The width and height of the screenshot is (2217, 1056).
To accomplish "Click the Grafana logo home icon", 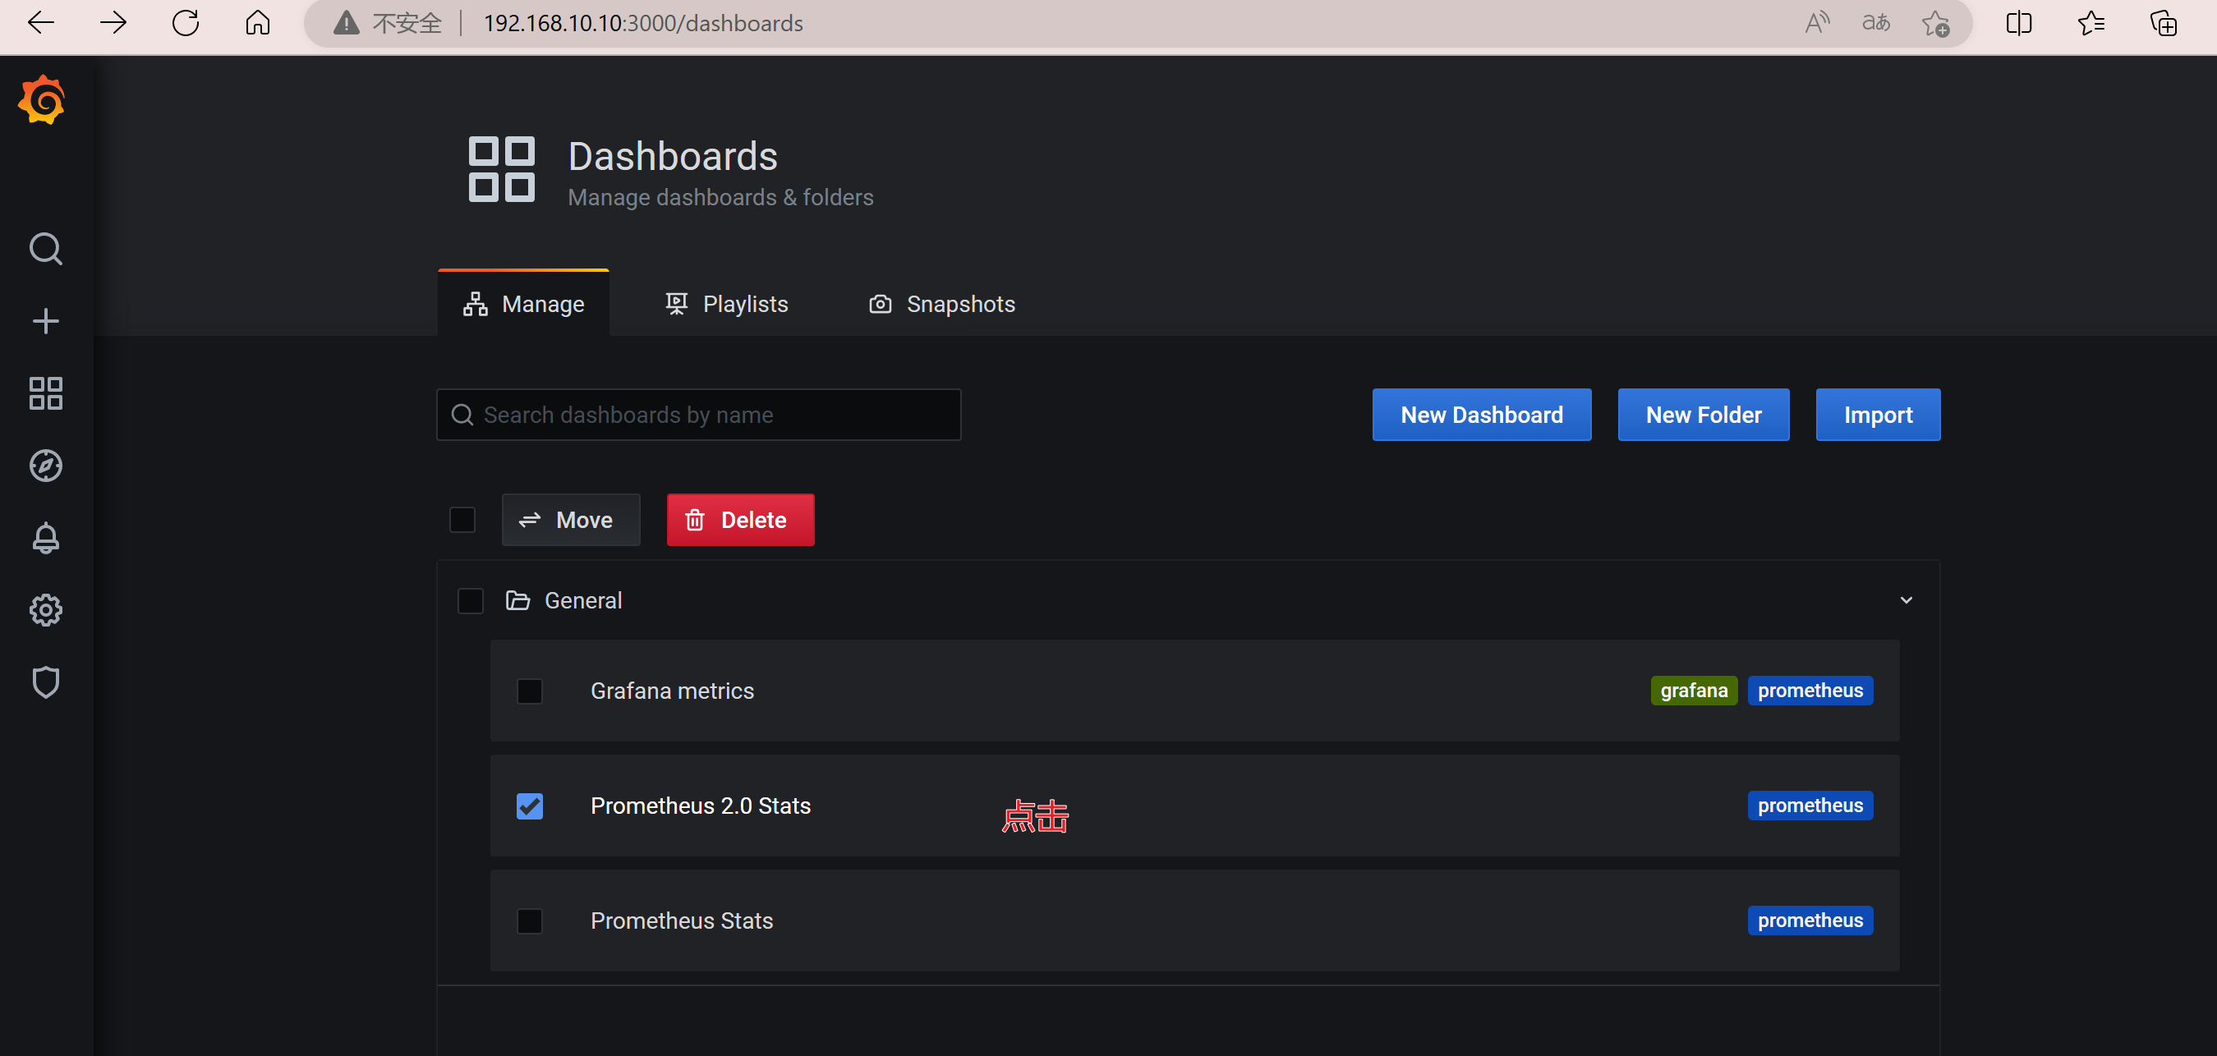I will [x=42, y=100].
